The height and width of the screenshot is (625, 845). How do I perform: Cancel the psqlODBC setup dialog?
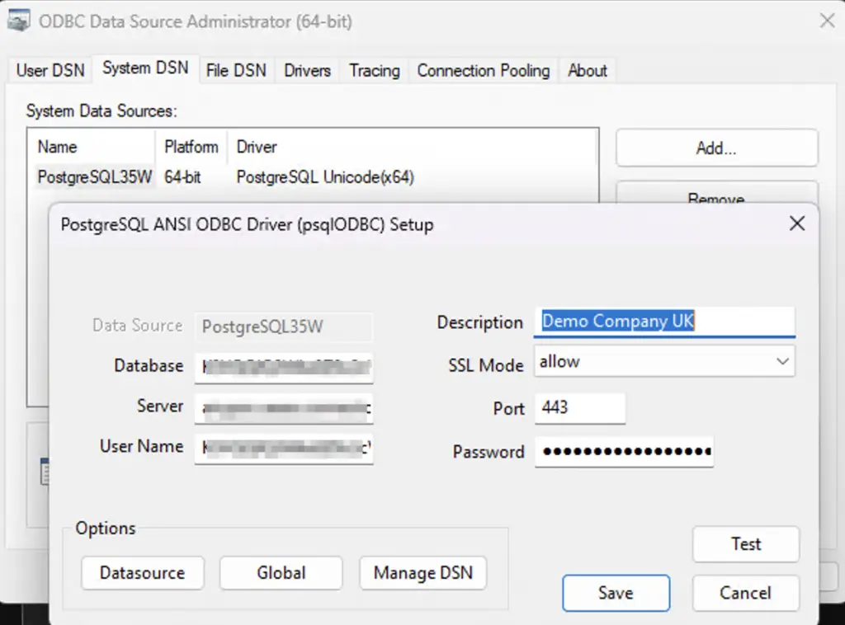[x=745, y=593]
